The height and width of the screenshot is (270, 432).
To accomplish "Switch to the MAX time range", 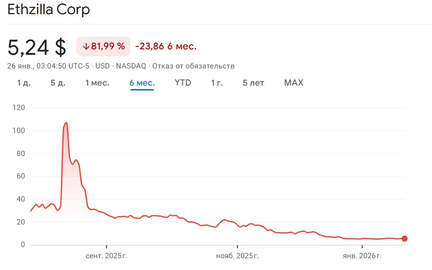I will (x=294, y=83).
